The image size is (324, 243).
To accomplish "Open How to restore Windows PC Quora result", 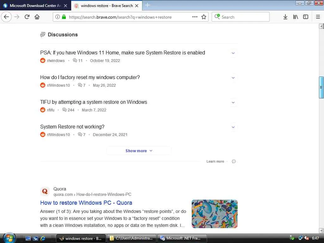I will (86, 203).
